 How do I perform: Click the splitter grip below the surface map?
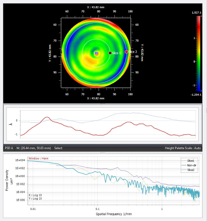click(103, 104)
